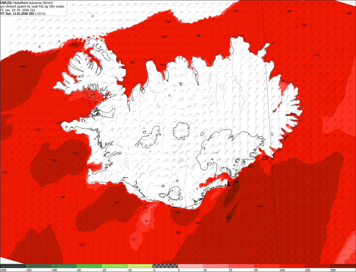Viewport: 356px width, 272px height.
Task: Click the map value 306
Action: tap(23, 66)
